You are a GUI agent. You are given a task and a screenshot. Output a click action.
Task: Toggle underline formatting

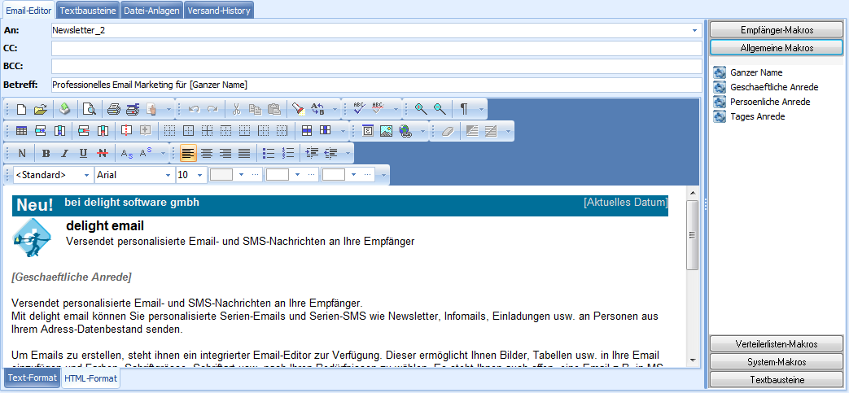[x=83, y=153]
